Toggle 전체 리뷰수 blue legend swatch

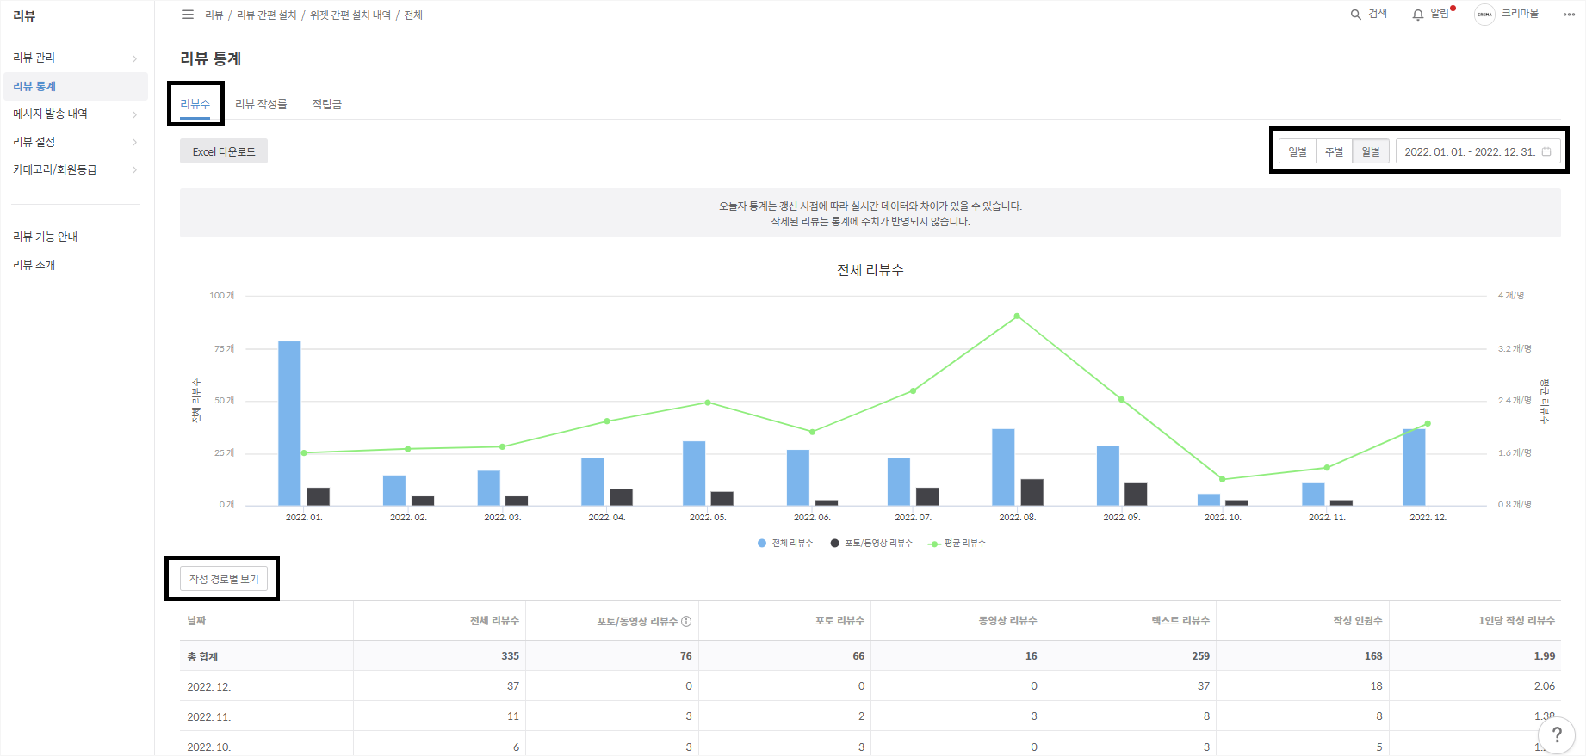(762, 543)
